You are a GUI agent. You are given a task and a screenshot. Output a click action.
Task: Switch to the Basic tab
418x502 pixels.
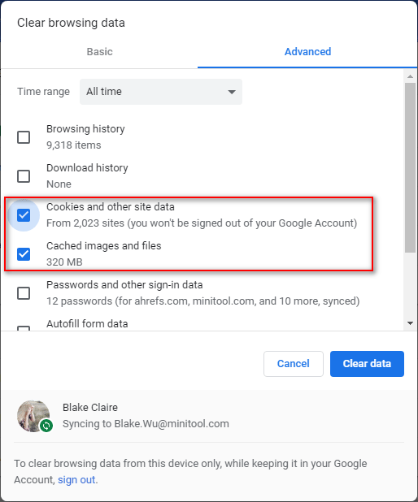[x=99, y=51]
